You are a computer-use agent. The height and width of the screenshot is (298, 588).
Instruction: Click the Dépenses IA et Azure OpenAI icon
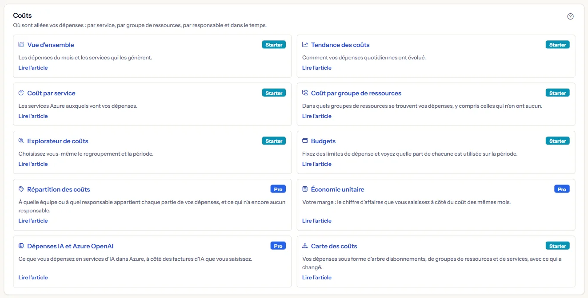click(x=21, y=246)
